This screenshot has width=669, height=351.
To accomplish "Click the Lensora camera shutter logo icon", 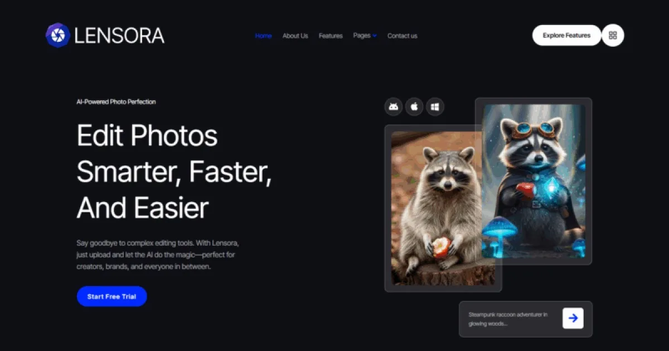I will pyautogui.click(x=57, y=35).
